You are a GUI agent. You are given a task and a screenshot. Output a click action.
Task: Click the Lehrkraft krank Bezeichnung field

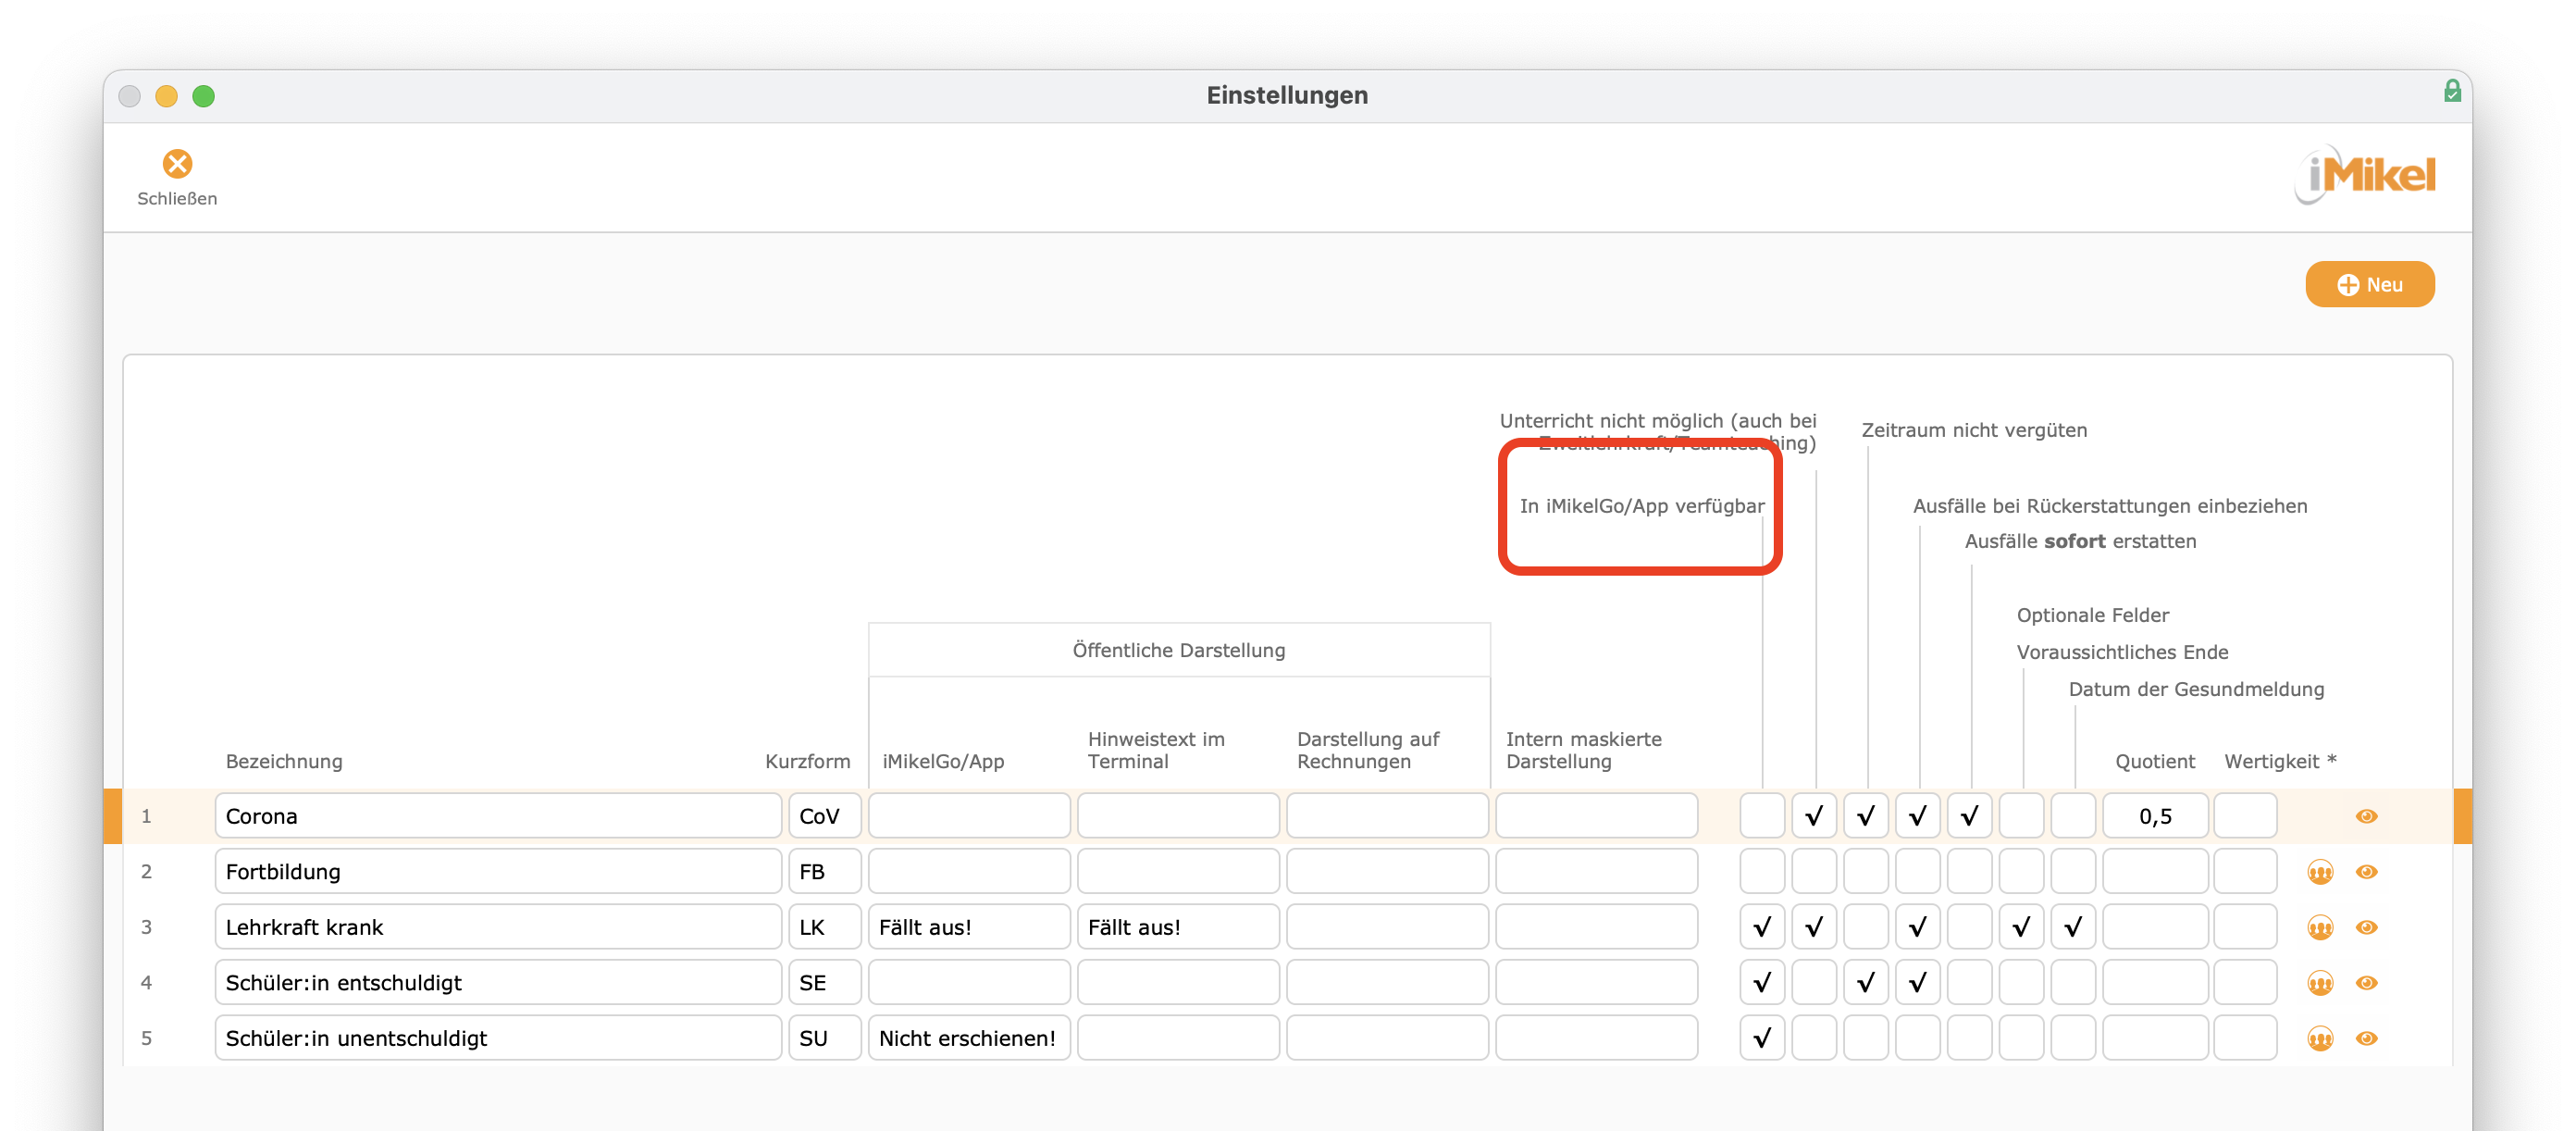(497, 927)
